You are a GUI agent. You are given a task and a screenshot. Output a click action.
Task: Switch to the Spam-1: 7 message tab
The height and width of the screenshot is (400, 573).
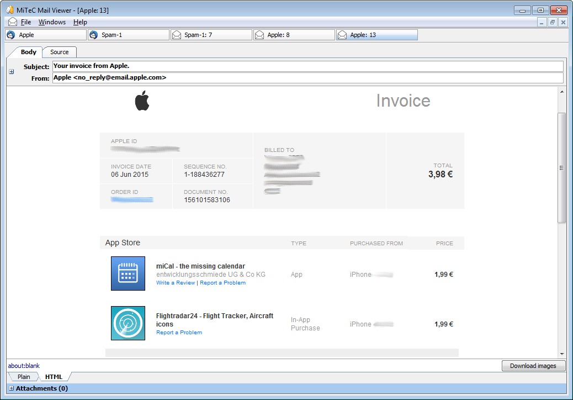211,35
